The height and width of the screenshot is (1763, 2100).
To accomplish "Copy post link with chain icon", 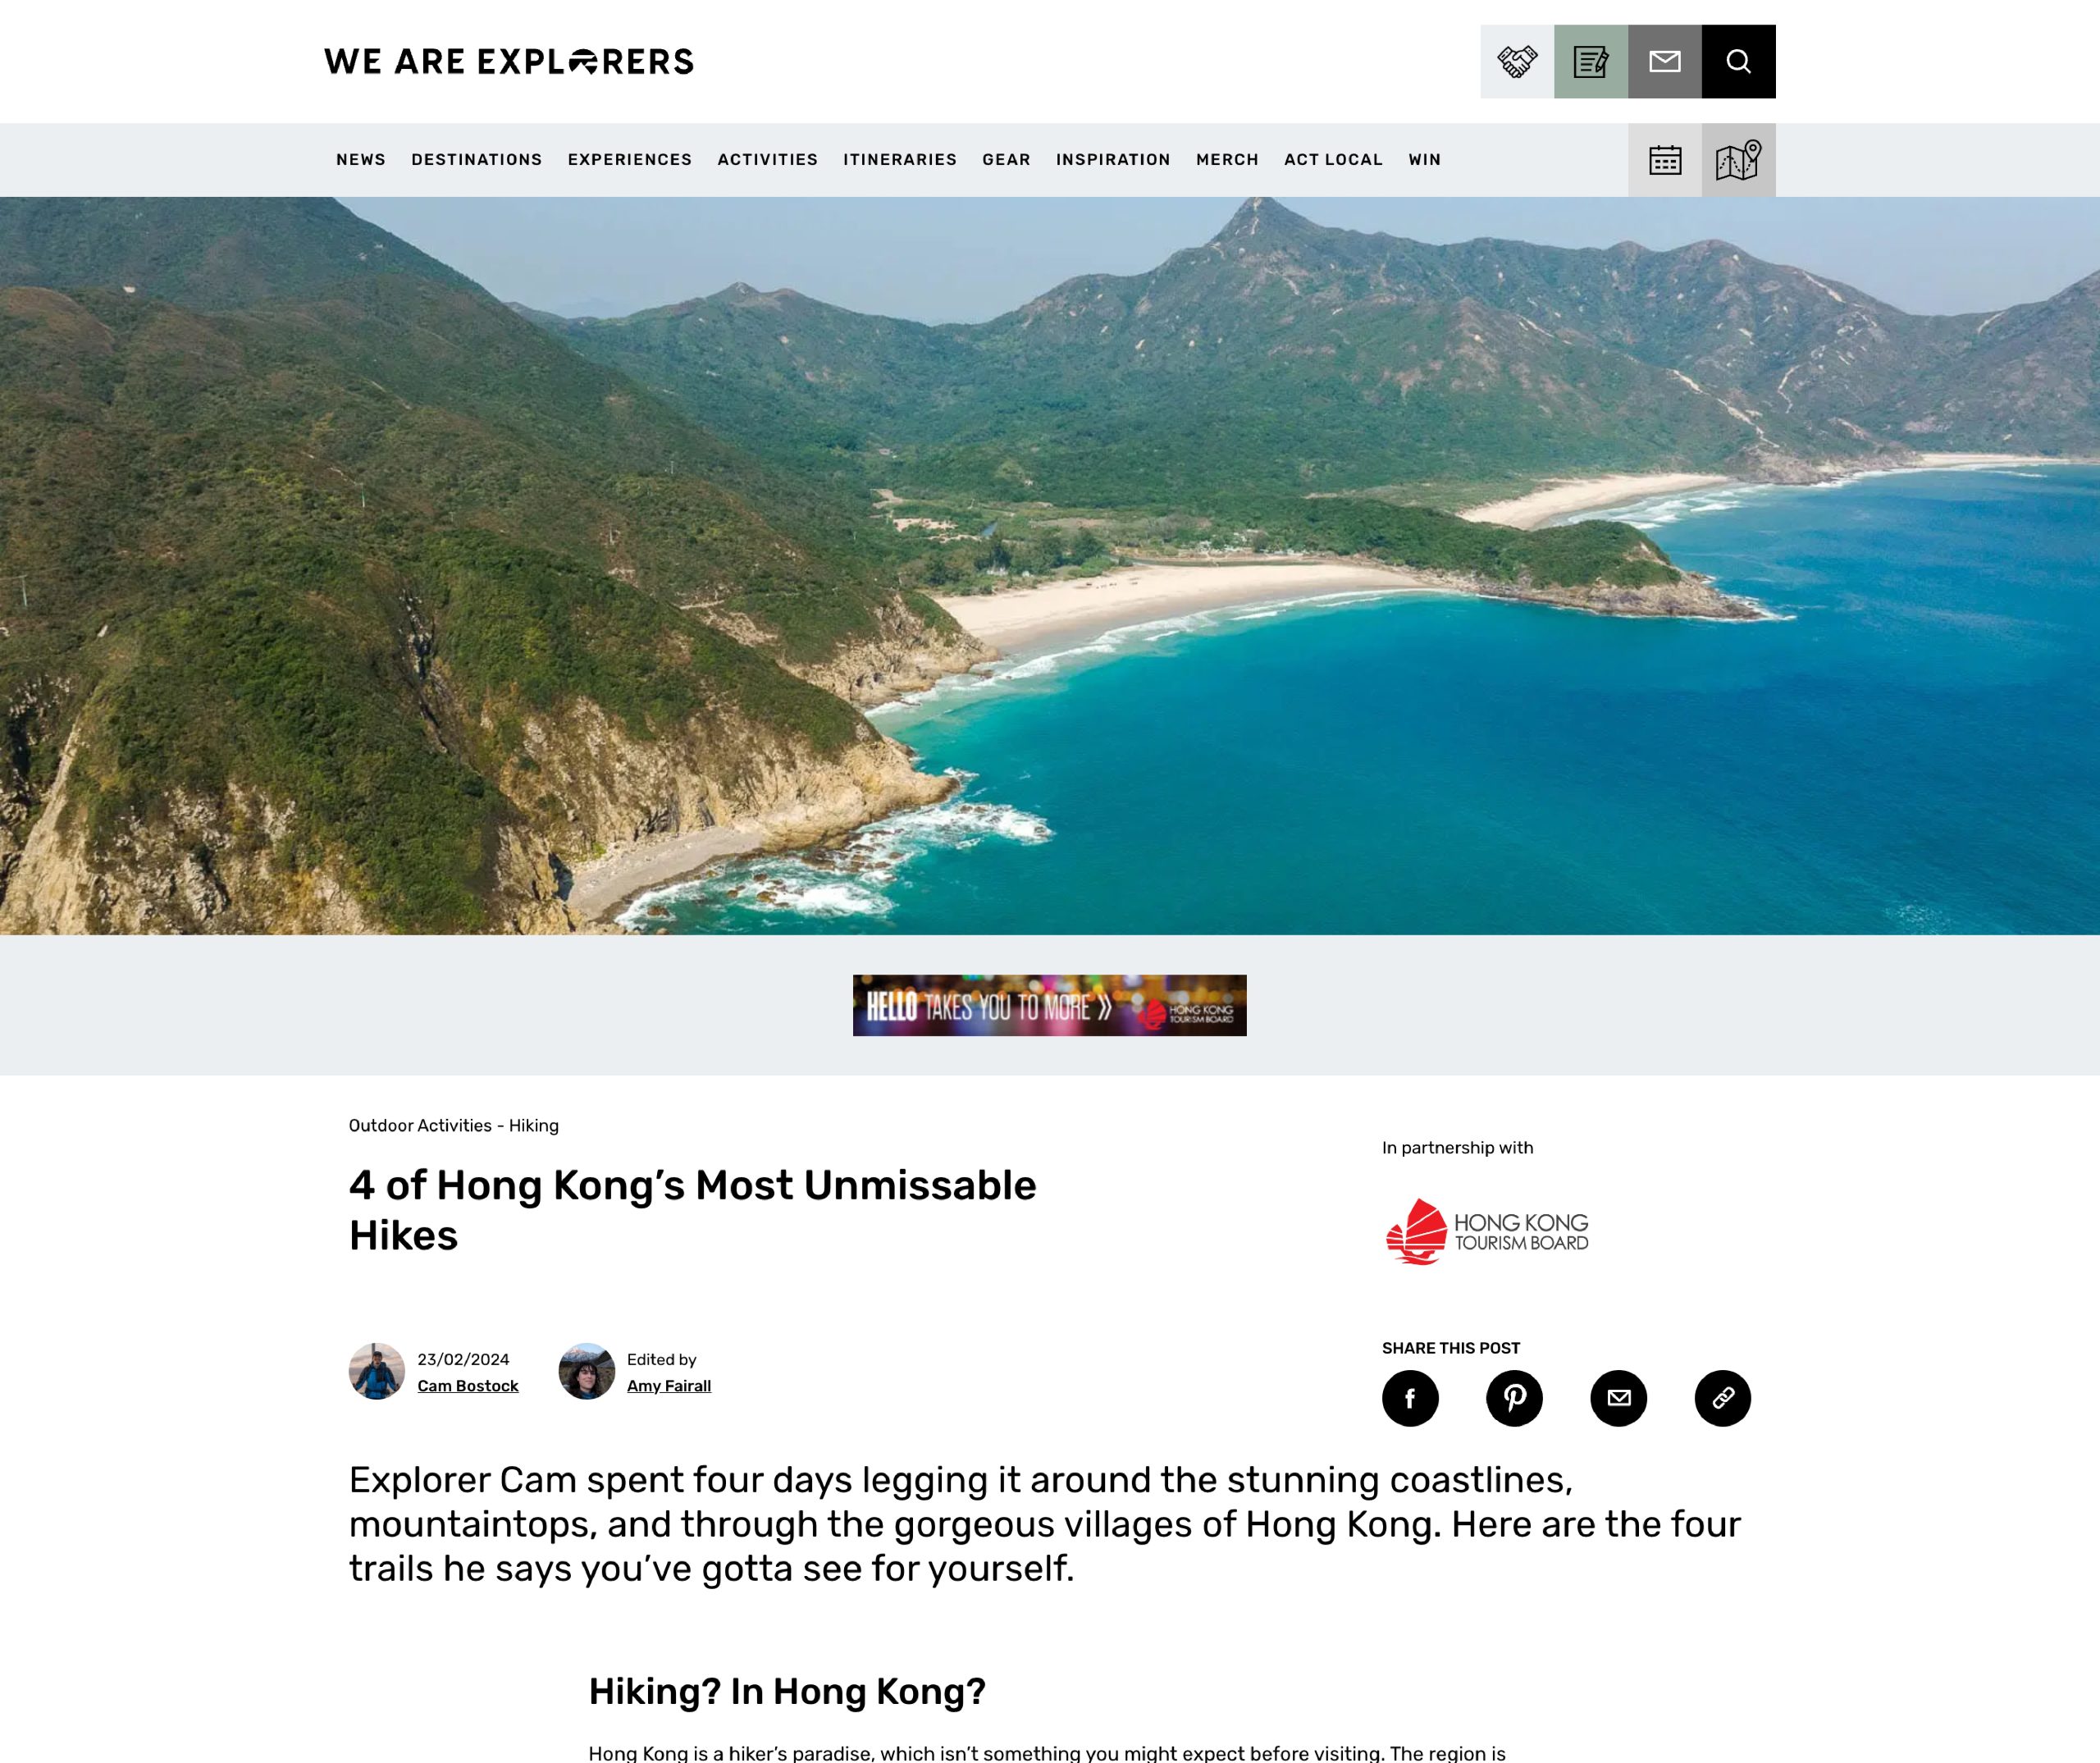I will tap(1723, 1398).
